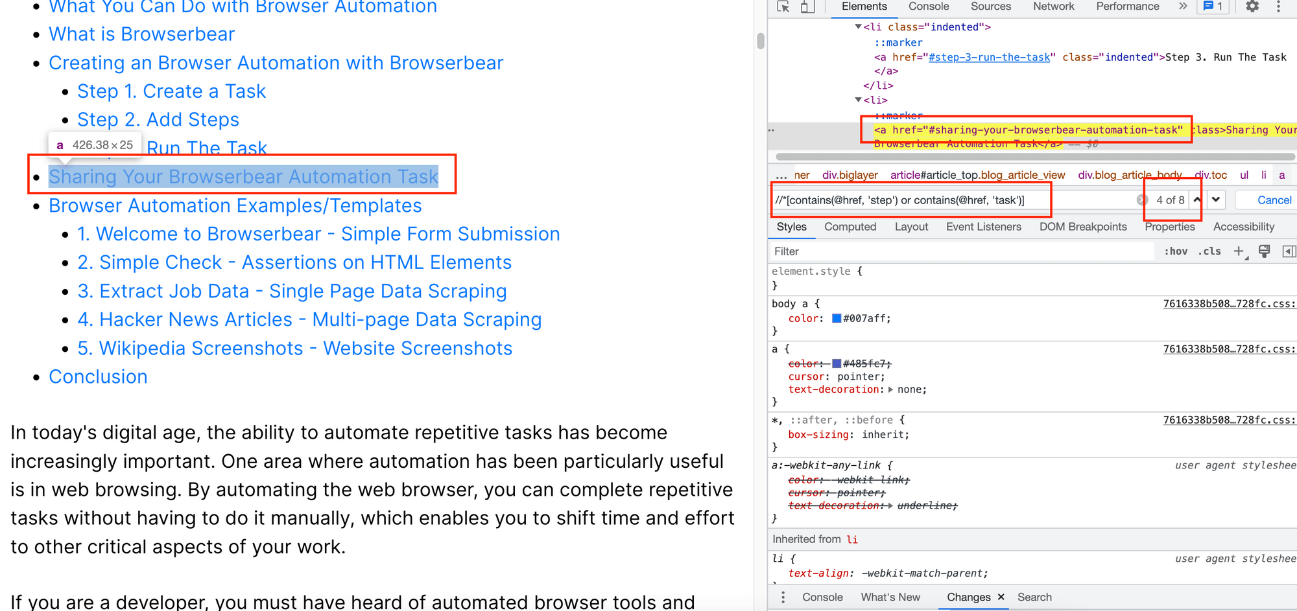Toggle rendering emulation paintbrush icon in Styles
Image resolution: width=1297 pixels, height=611 pixels.
[1264, 251]
